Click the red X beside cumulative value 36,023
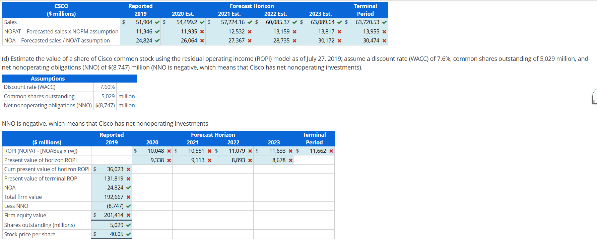The width and height of the screenshot is (597, 245). tap(129, 169)
